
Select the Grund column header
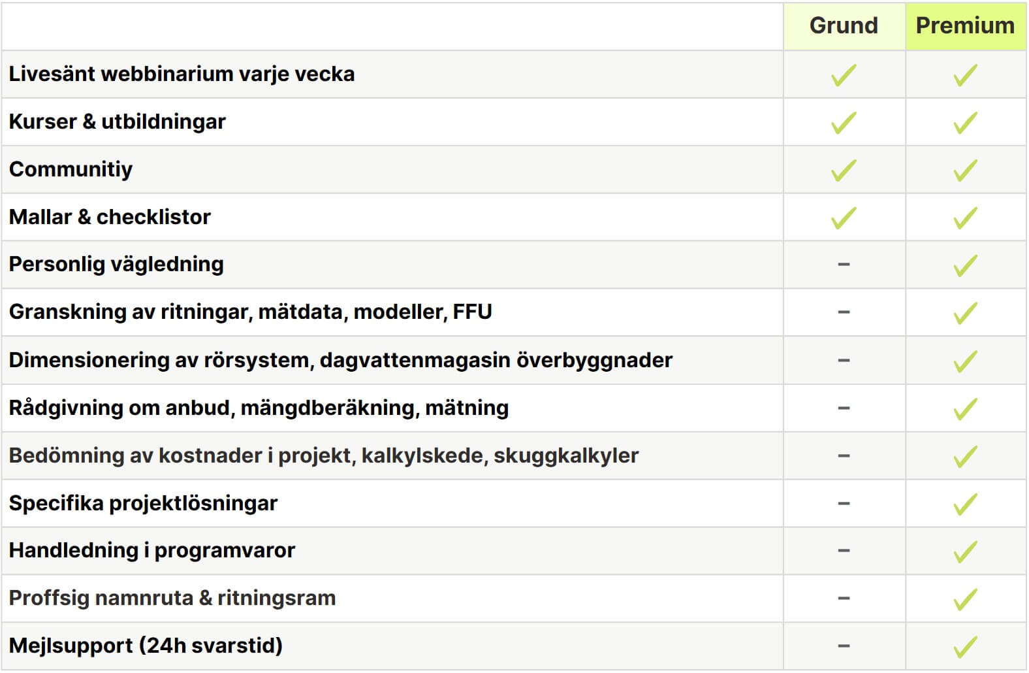tap(844, 25)
